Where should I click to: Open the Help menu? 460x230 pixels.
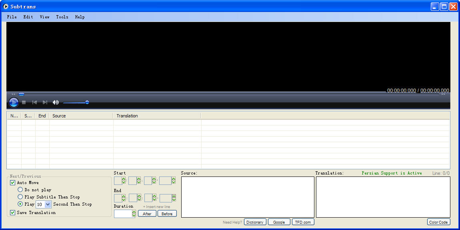[x=80, y=17]
